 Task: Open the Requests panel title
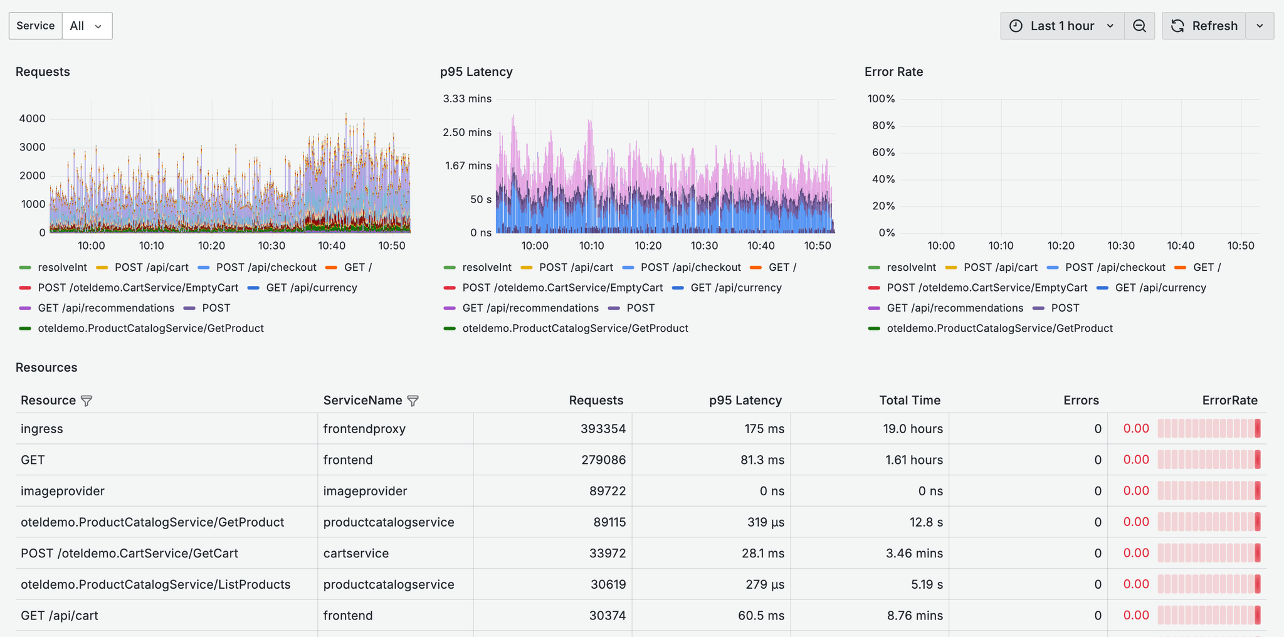[x=43, y=71]
